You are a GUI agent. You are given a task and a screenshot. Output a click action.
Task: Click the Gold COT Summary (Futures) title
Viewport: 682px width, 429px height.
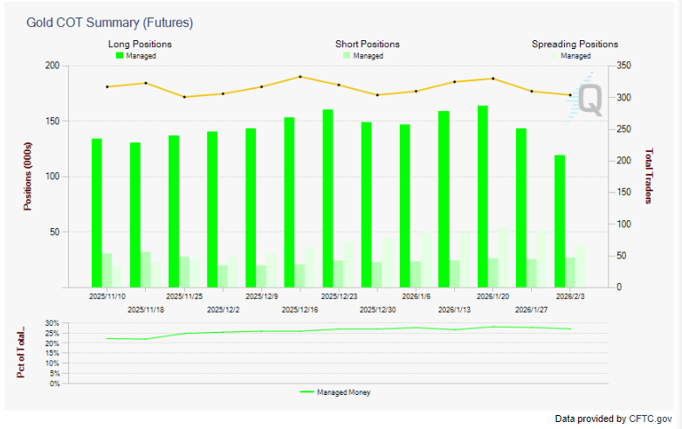pyautogui.click(x=110, y=21)
